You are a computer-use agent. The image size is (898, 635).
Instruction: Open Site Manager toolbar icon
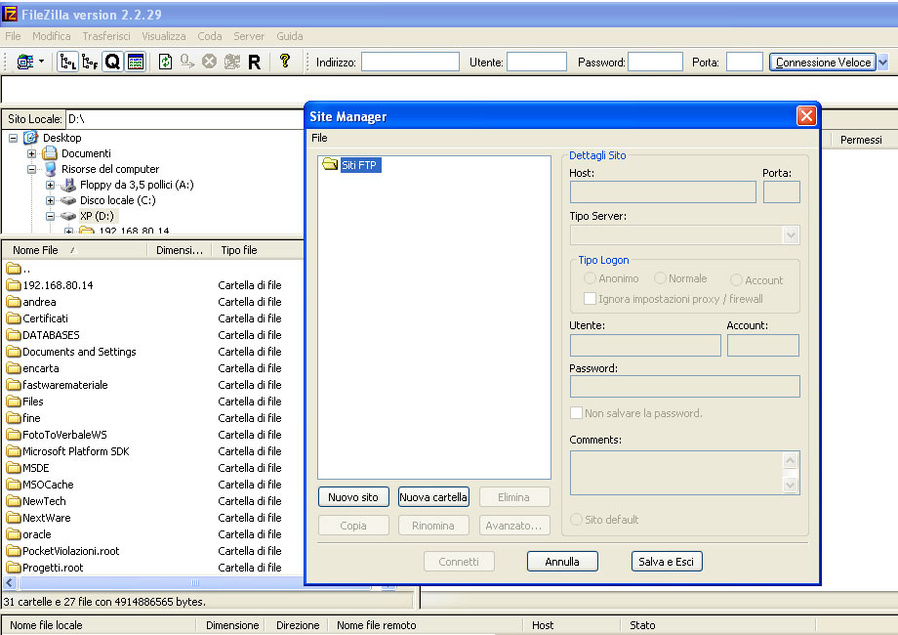[24, 62]
